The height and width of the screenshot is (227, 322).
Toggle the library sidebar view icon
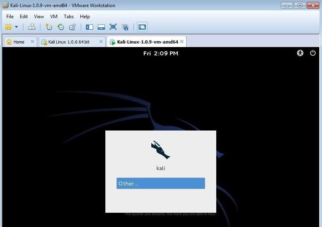pos(90,27)
